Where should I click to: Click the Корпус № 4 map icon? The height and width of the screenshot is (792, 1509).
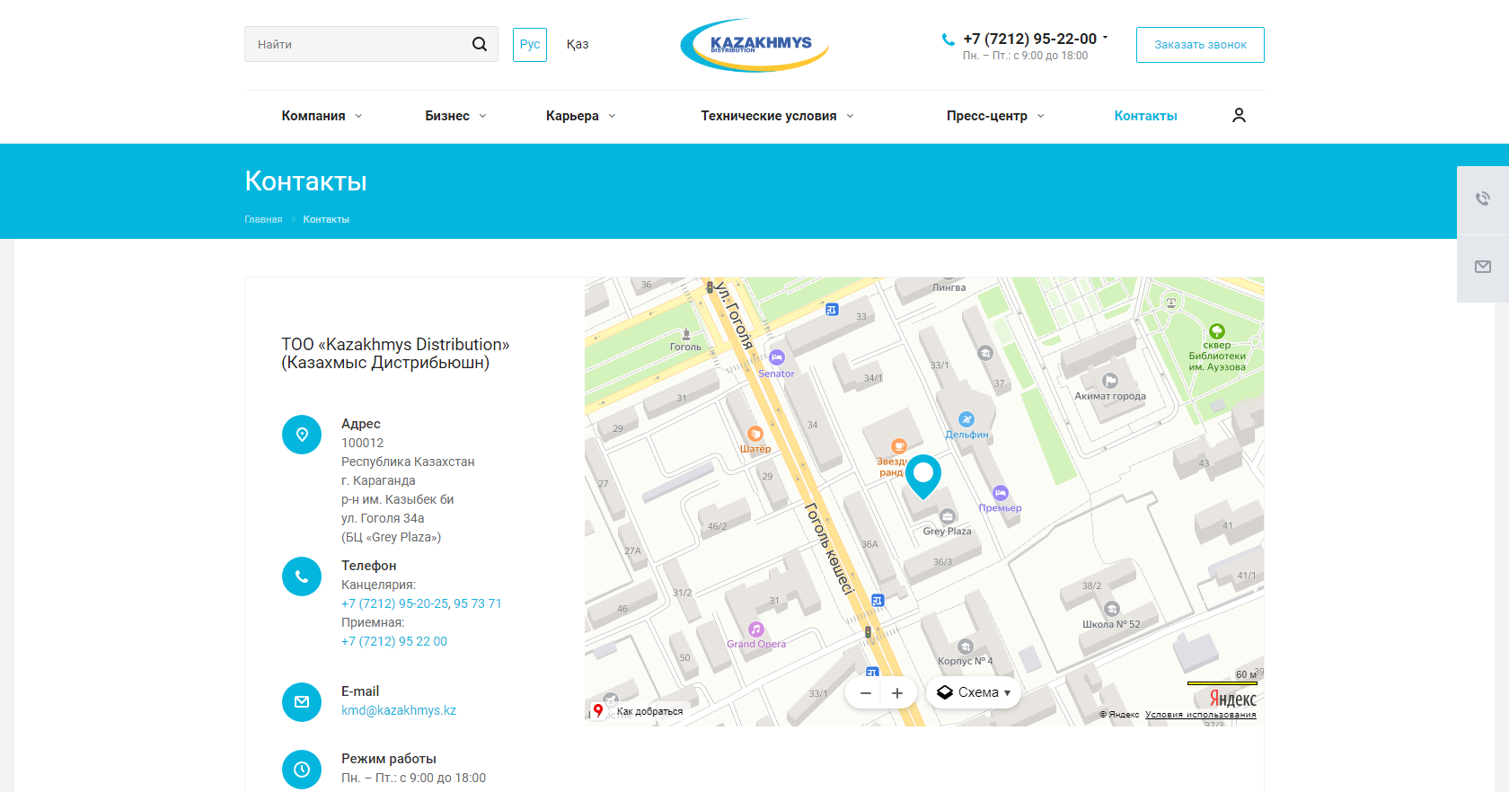point(966,647)
